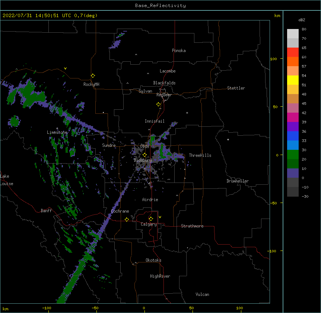
Task: Select the Lake Louise label
Action: click(6, 180)
